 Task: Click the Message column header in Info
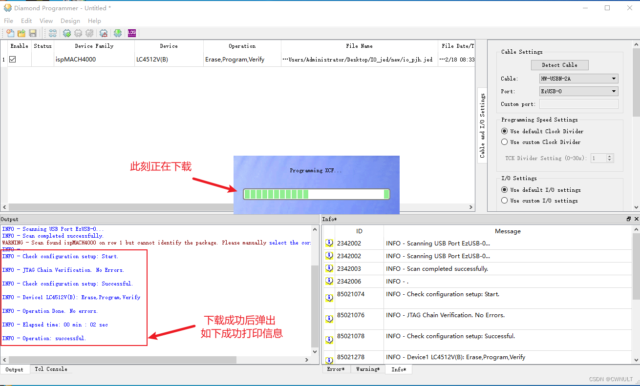tap(508, 231)
